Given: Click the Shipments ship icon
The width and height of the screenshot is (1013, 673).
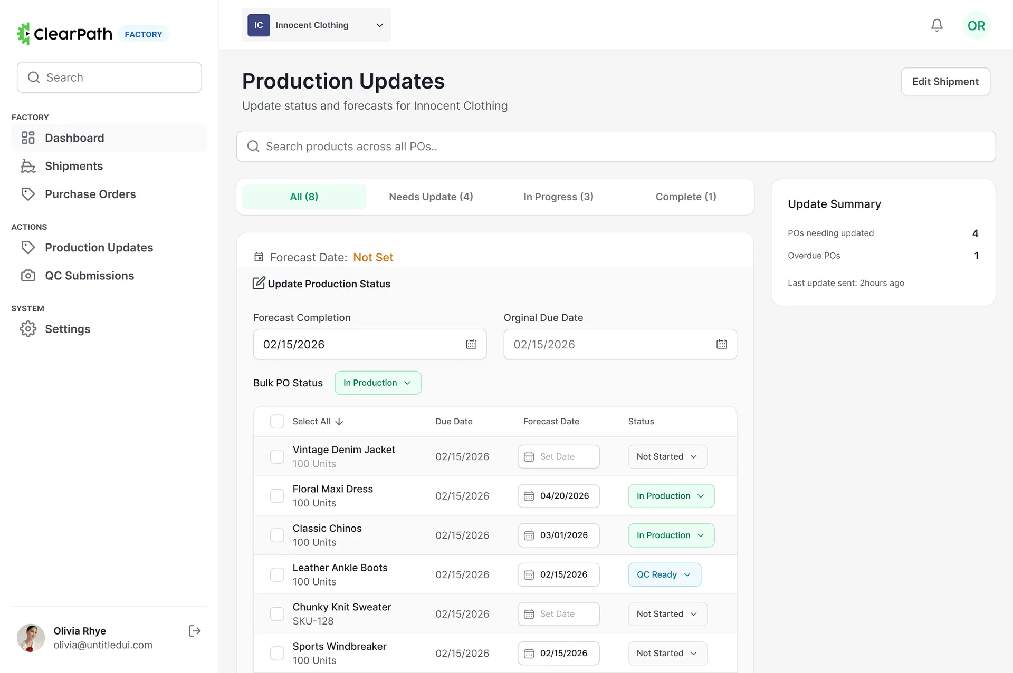Looking at the screenshot, I should (28, 166).
